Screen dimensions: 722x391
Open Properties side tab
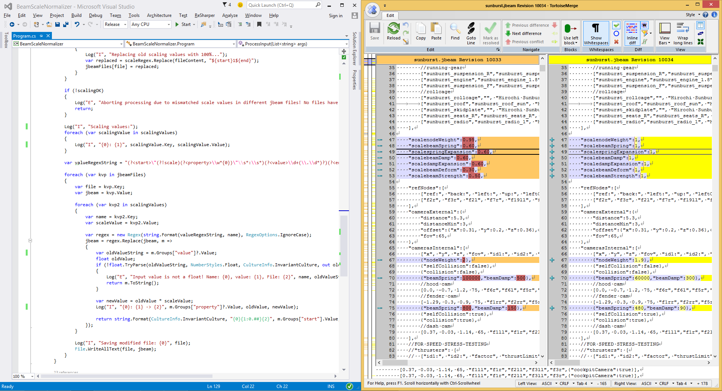pyautogui.click(x=354, y=80)
